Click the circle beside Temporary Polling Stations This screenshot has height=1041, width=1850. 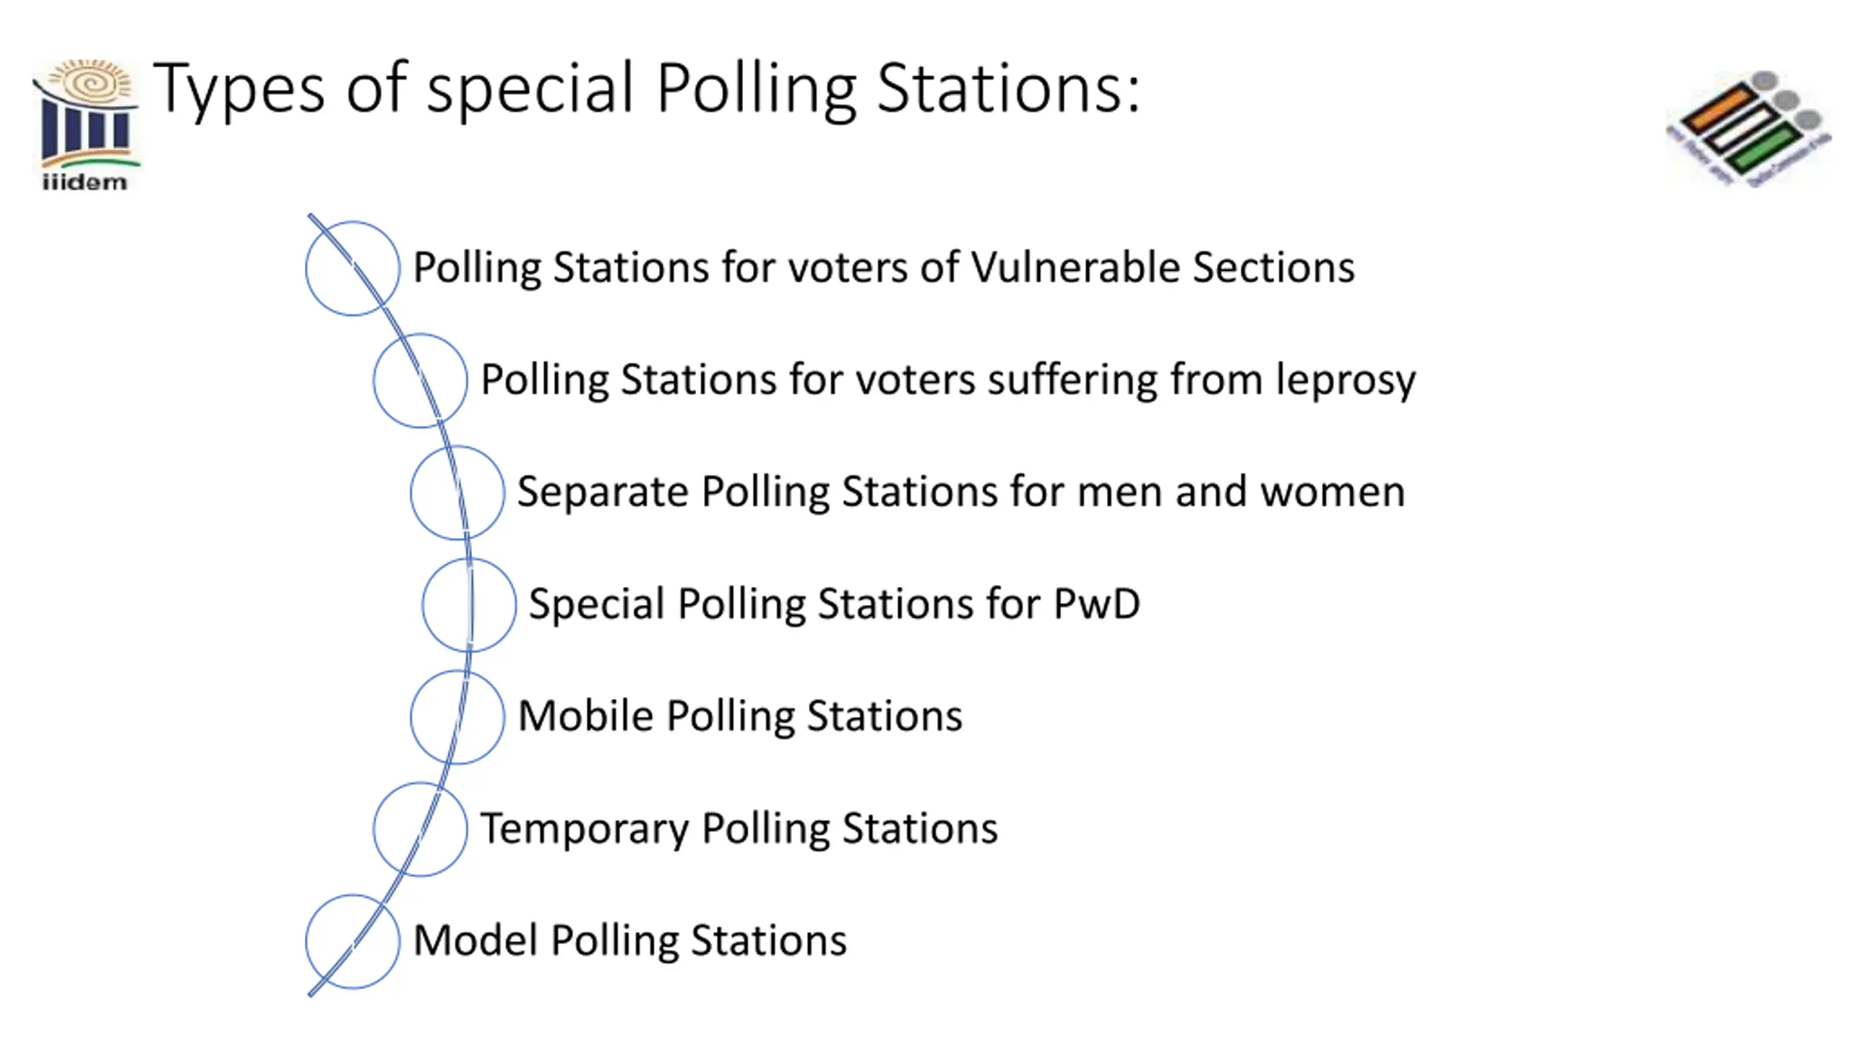[x=420, y=828]
